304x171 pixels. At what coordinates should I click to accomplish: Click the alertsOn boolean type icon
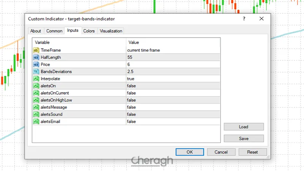(36, 86)
